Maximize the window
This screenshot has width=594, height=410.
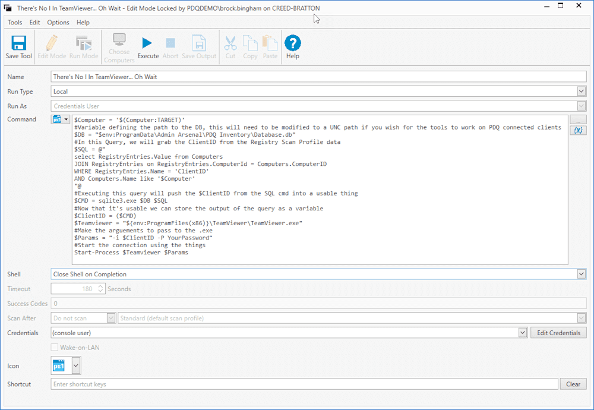tap(561, 6)
